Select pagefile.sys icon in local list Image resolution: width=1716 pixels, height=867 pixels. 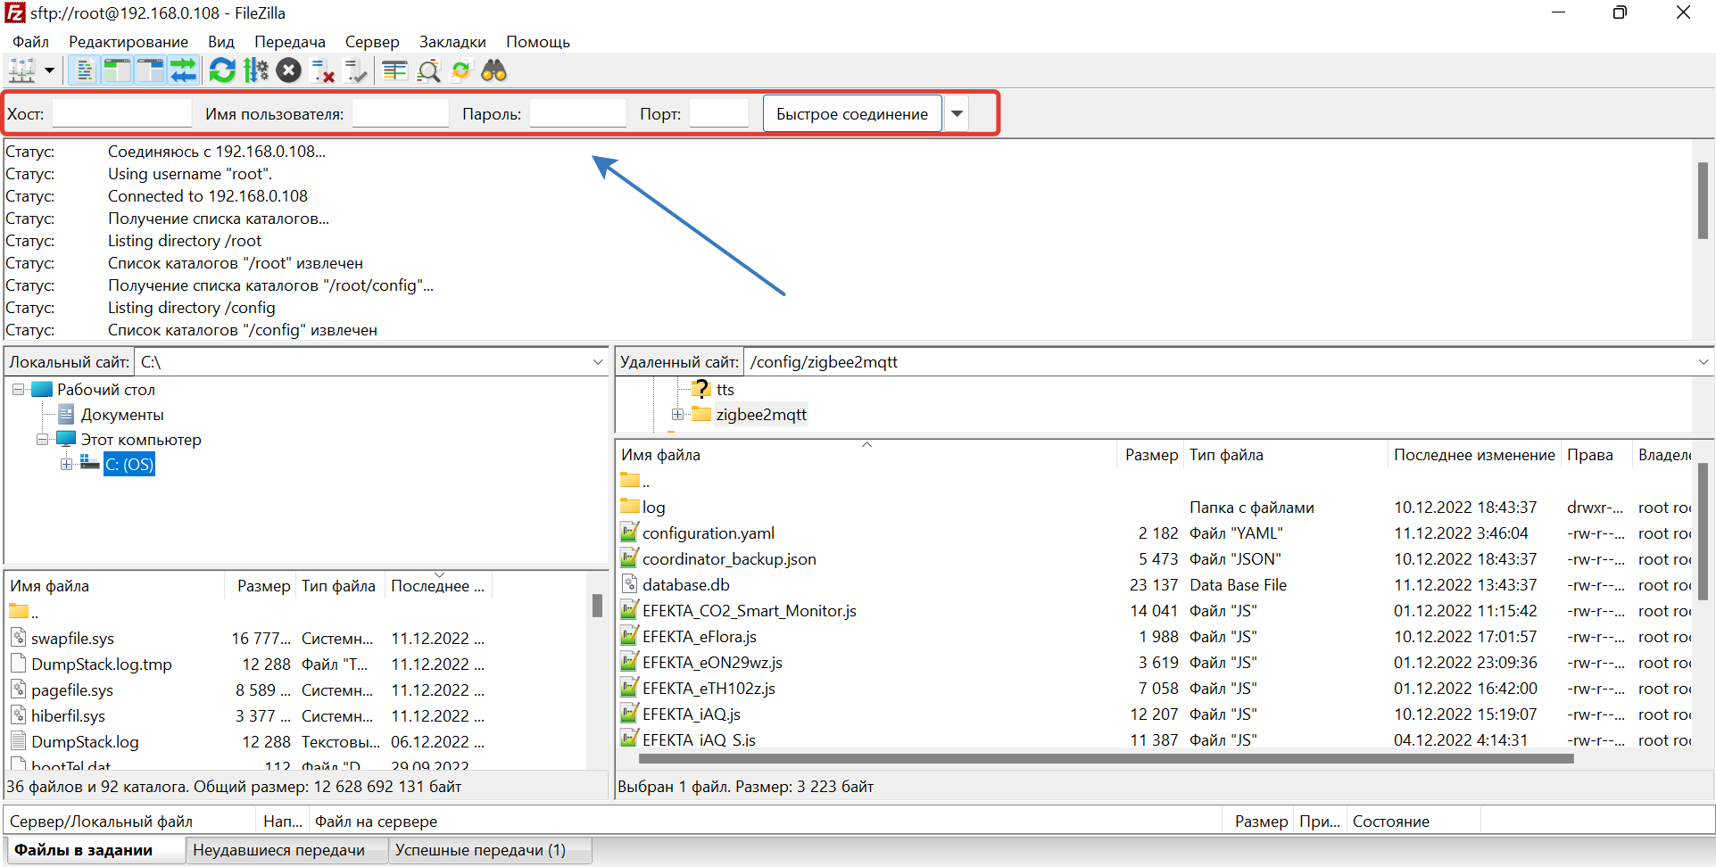click(x=18, y=689)
